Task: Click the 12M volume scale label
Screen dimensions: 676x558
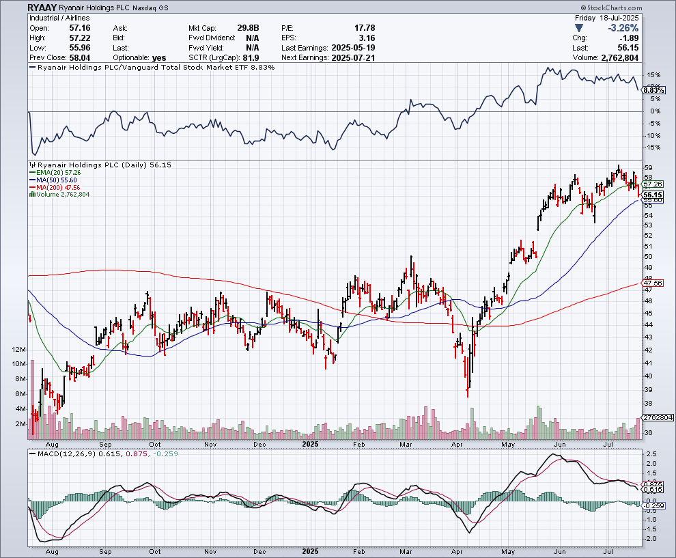Action: tap(20, 349)
